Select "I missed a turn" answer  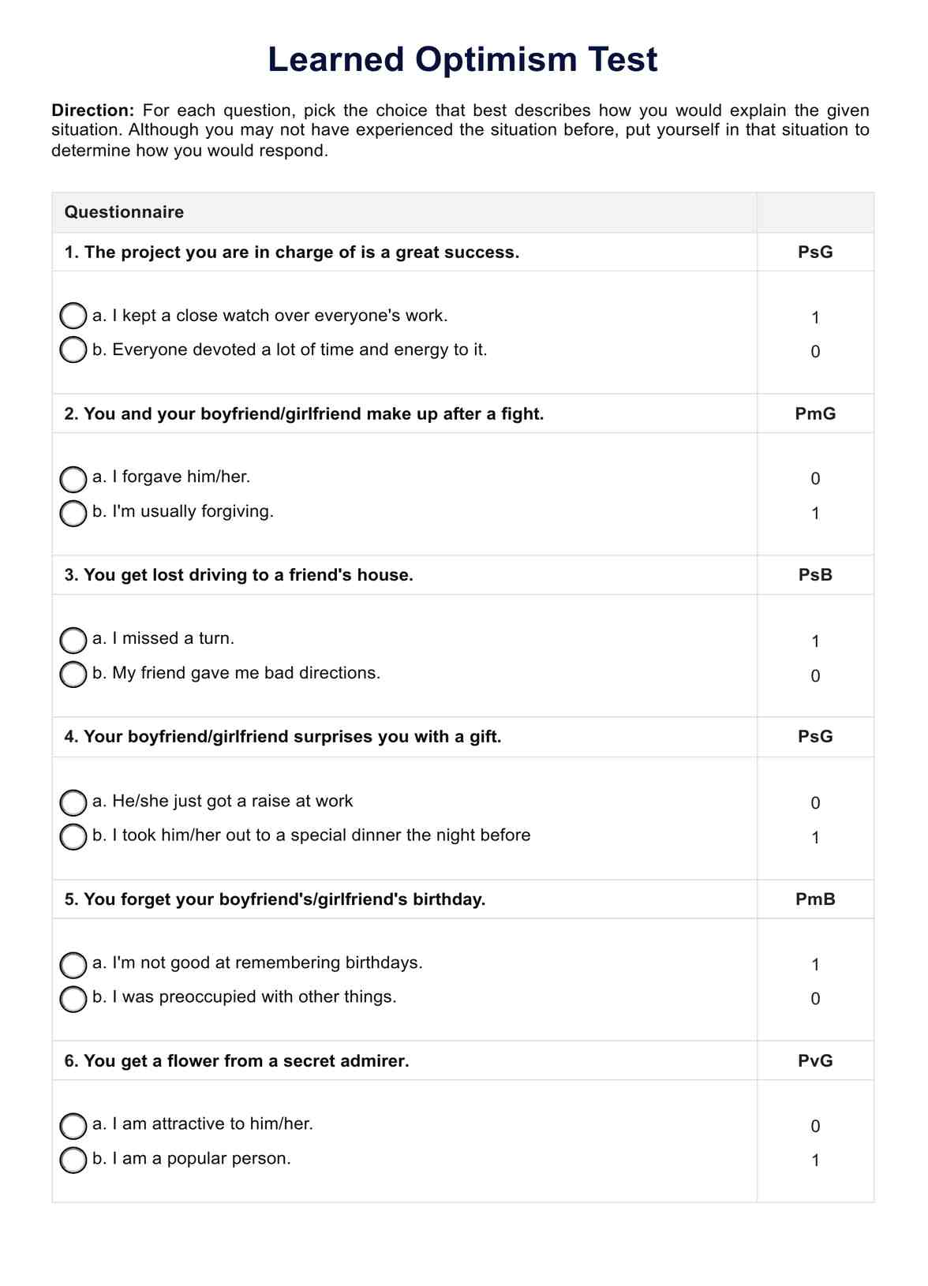73,641
